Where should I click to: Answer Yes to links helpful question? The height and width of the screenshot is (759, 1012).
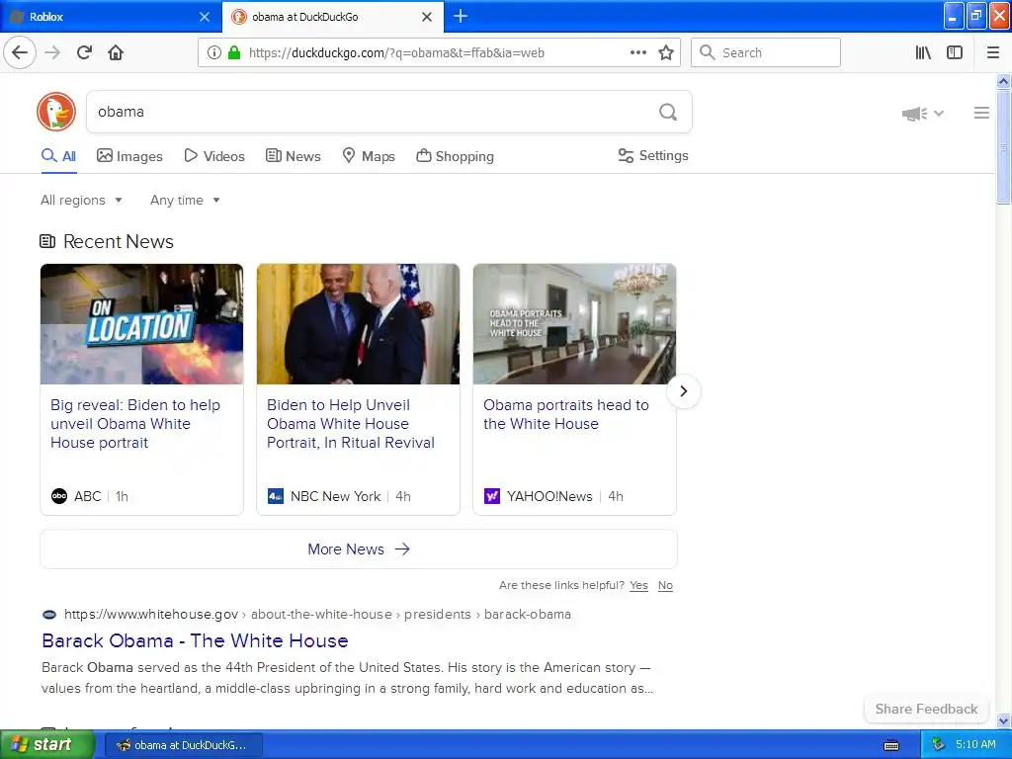(639, 585)
